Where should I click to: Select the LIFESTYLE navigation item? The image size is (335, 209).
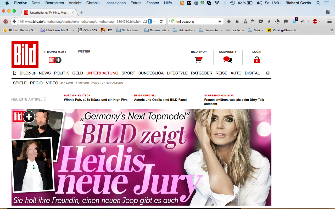(177, 73)
